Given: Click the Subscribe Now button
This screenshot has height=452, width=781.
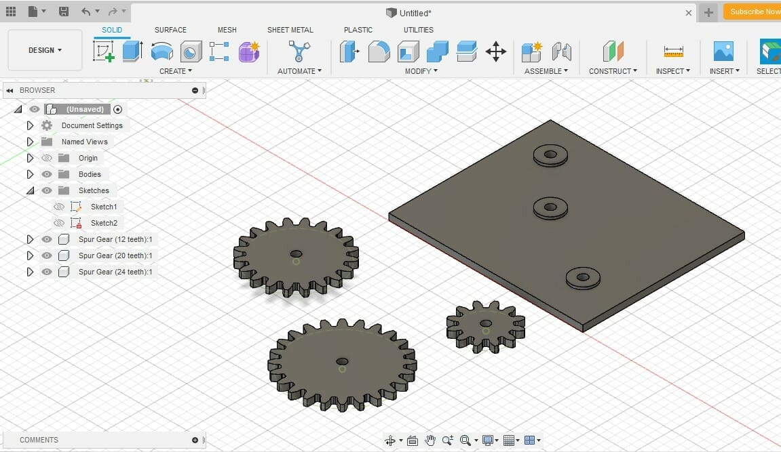Looking at the screenshot, I should coord(752,12).
